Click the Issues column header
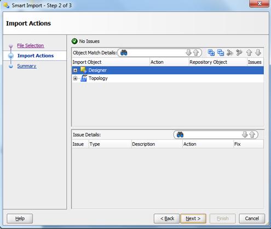 pyautogui.click(x=255, y=62)
